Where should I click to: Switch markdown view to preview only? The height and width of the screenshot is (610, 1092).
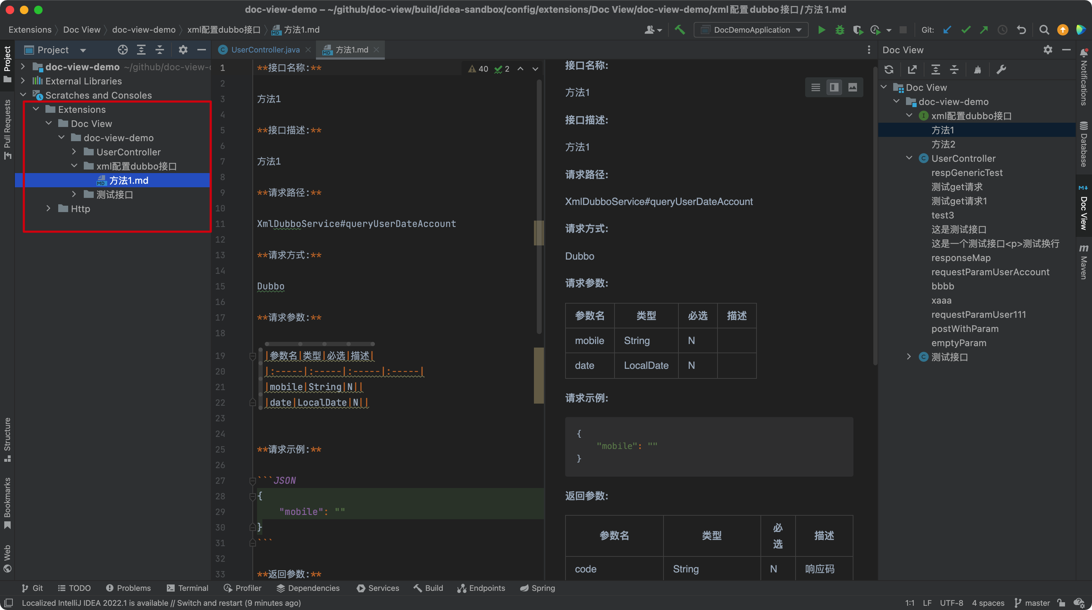pos(852,87)
